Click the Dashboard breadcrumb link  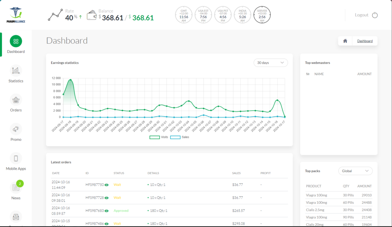click(365, 41)
